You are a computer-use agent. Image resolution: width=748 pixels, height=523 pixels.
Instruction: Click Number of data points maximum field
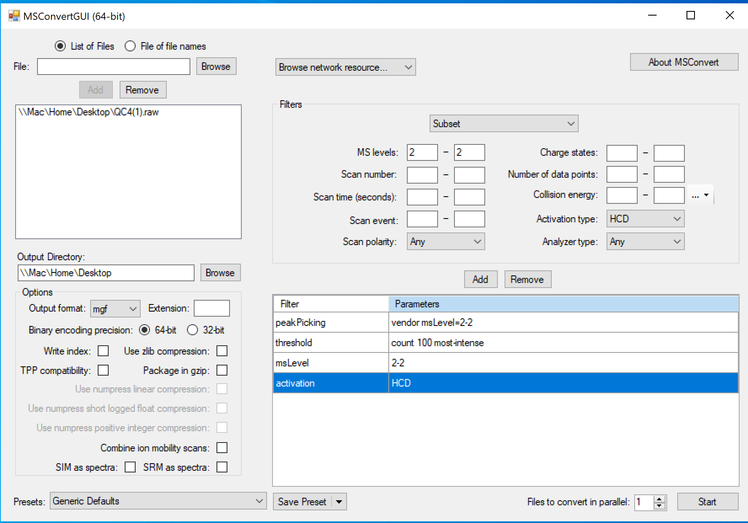pos(669,174)
